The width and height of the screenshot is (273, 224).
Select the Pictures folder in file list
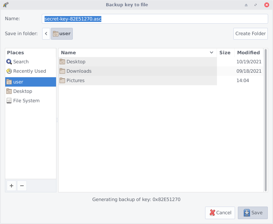75,80
